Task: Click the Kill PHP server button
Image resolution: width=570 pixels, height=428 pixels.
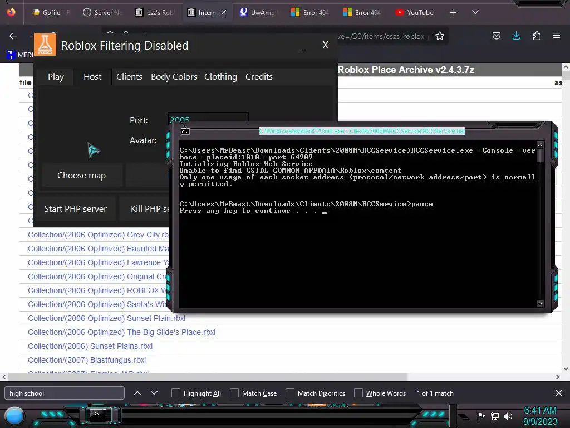Action: tap(145, 209)
